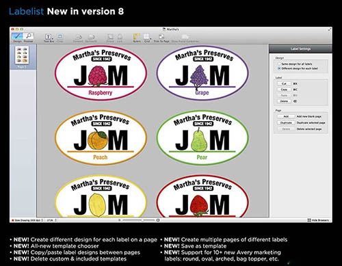342x266 pixels.
Task: Select the Pear jam label
Action: (202, 138)
